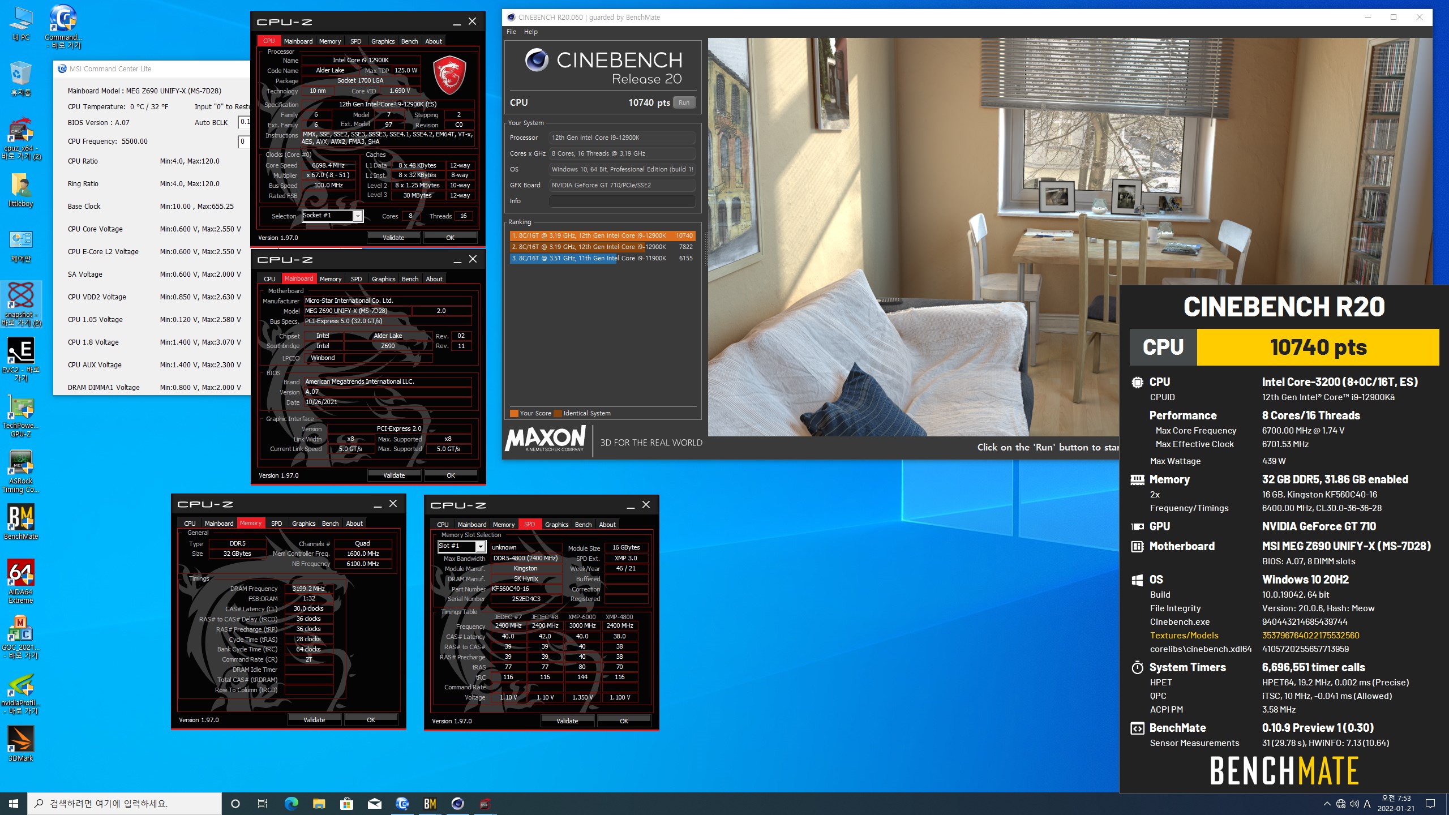Open ASRock Timing Configurator desktop icon

tap(21, 471)
